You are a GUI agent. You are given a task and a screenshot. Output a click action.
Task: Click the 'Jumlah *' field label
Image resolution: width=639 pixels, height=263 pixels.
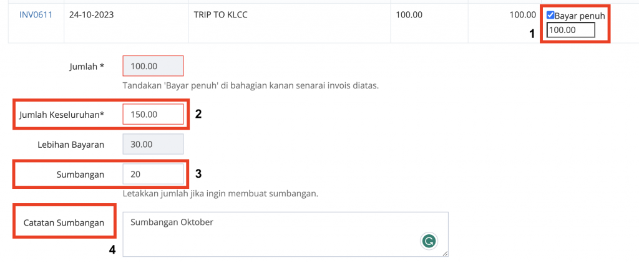point(86,66)
